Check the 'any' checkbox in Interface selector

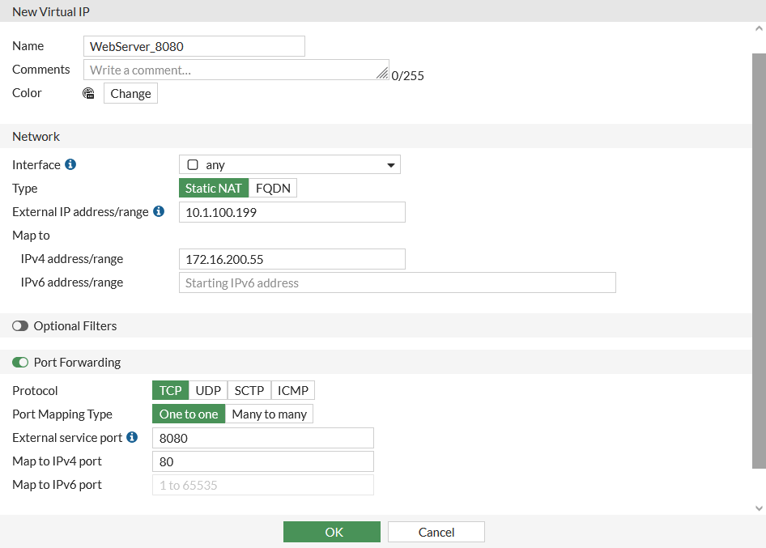click(x=192, y=164)
